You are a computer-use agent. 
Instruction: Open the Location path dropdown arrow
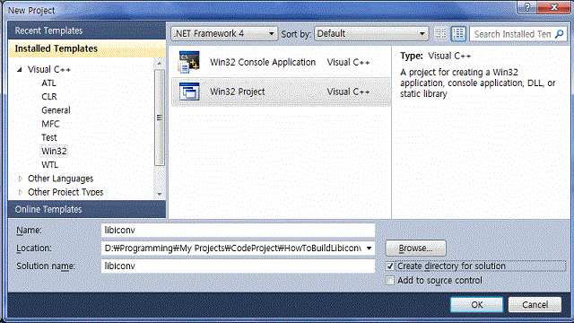tap(369, 248)
